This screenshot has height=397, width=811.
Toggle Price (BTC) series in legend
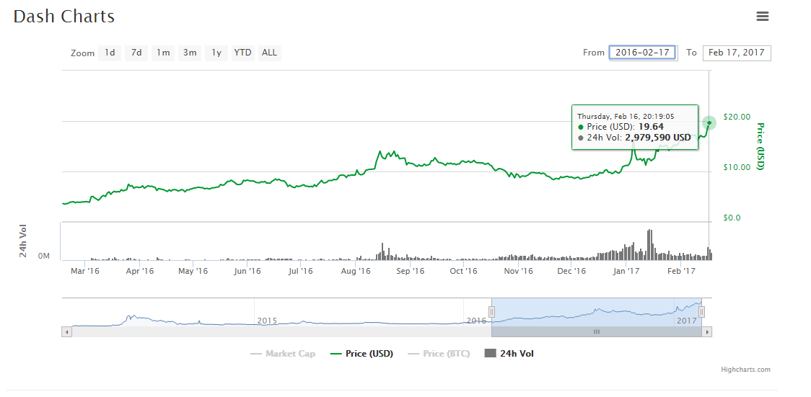point(439,354)
